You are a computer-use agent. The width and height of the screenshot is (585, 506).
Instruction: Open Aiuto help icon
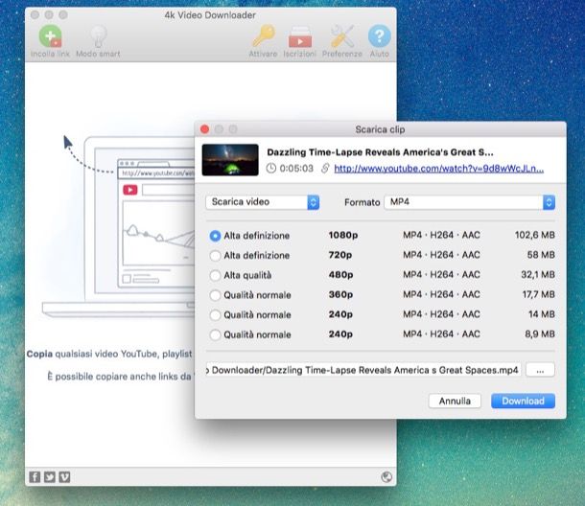point(379,36)
